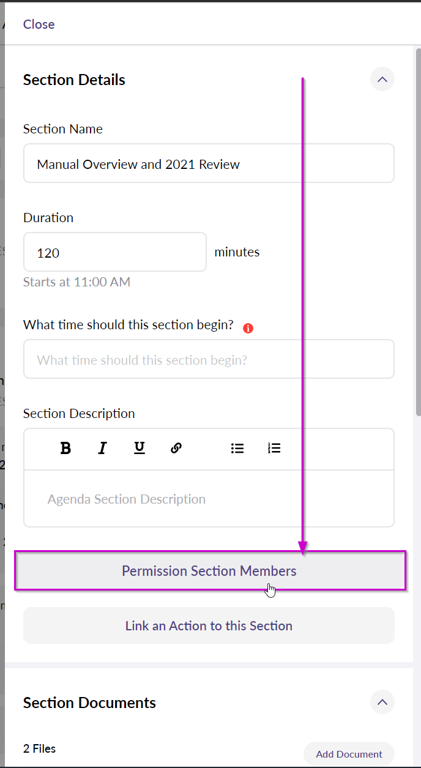Click the 'Starts at 11:00 AM' text
421x768 pixels.
click(x=76, y=282)
